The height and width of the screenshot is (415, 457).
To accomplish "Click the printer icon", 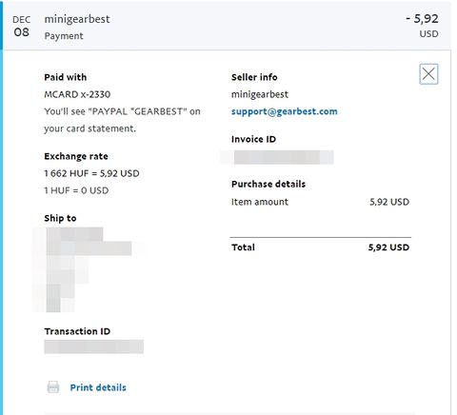I will coord(53,387).
